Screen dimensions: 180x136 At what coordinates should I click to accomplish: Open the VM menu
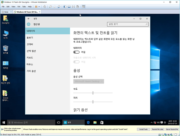(x=19, y=7)
